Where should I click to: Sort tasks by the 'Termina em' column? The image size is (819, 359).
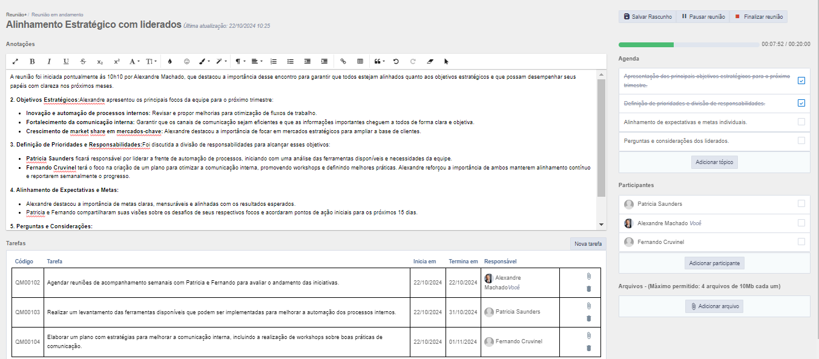click(463, 262)
